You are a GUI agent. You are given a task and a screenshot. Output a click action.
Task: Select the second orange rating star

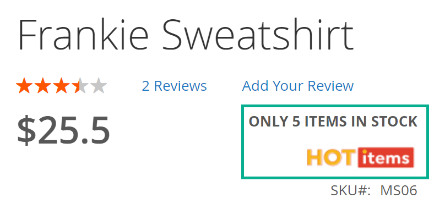pyautogui.click(x=42, y=85)
